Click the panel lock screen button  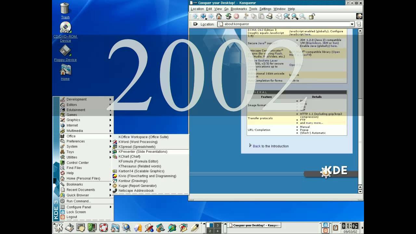click(325, 225)
